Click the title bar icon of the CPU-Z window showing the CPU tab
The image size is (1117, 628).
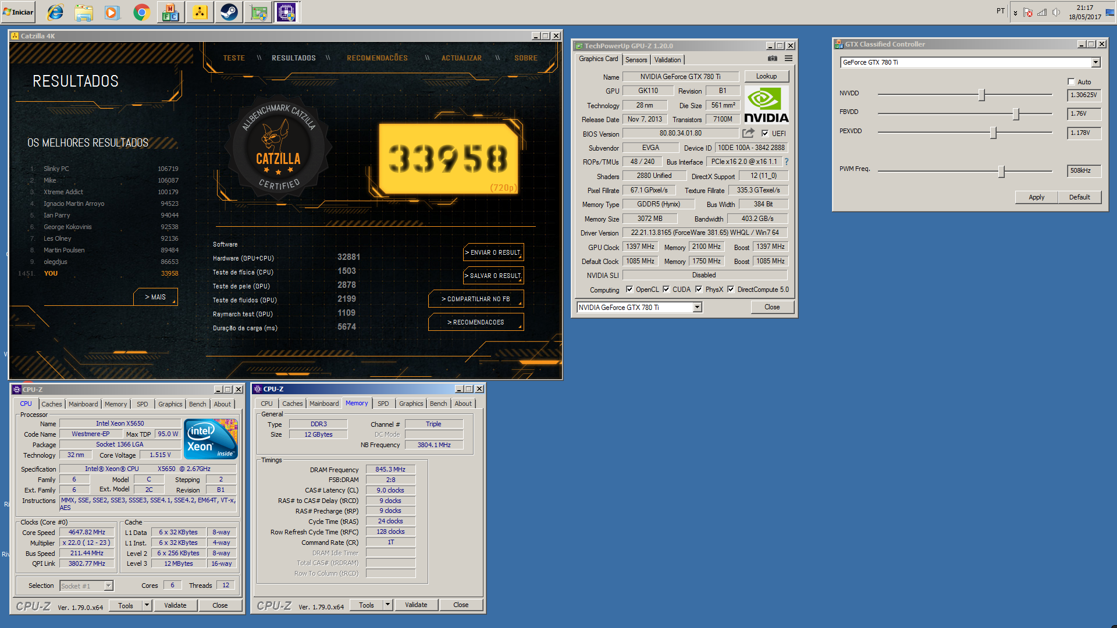(x=17, y=390)
